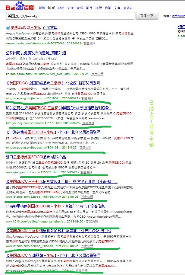Image resolution: width=185 pixels, height=275 pixels.
Task: Open result 北京哪里销售美国ZEICCI牌三坐标
Action: coord(55,206)
